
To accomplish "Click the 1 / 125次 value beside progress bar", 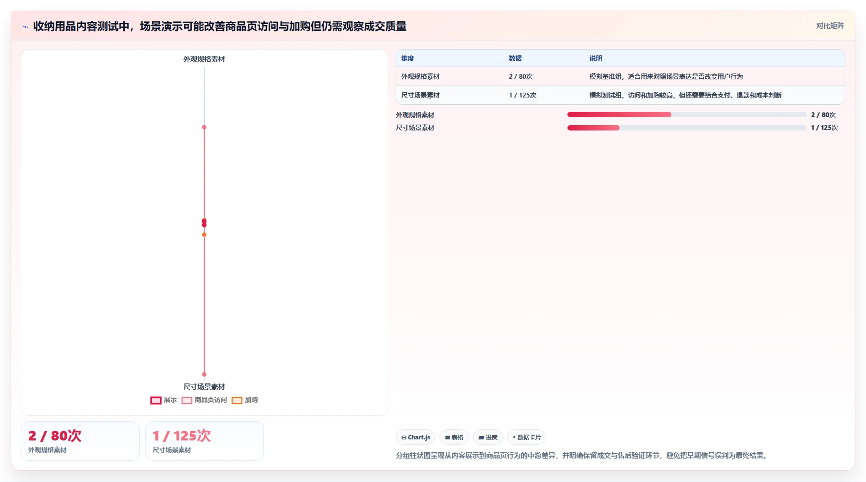I will [824, 128].
